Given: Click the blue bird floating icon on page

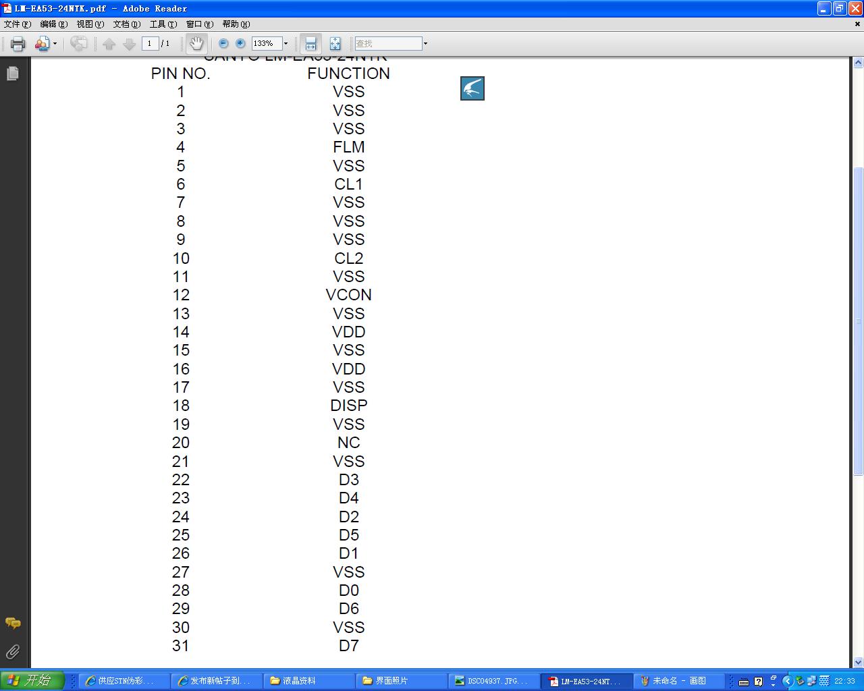Looking at the screenshot, I should 473,88.
